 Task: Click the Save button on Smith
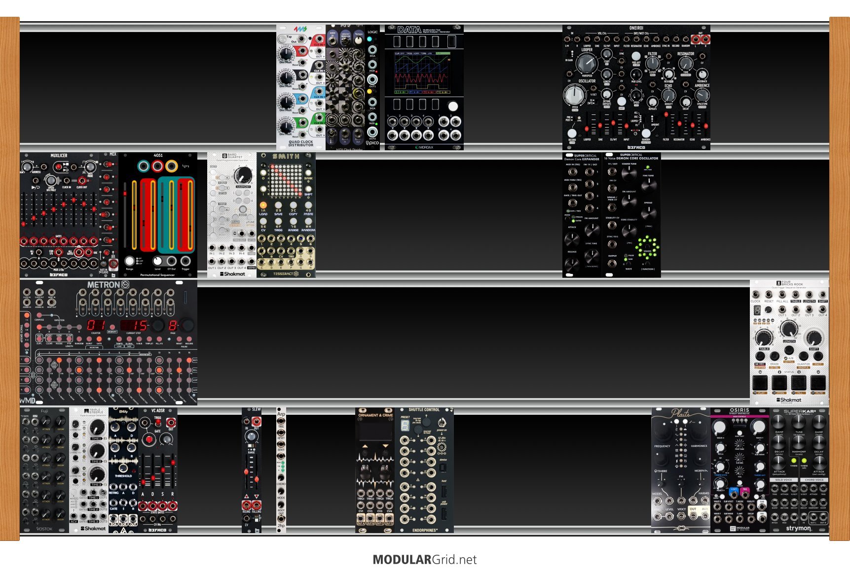click(x=278, y=205)
